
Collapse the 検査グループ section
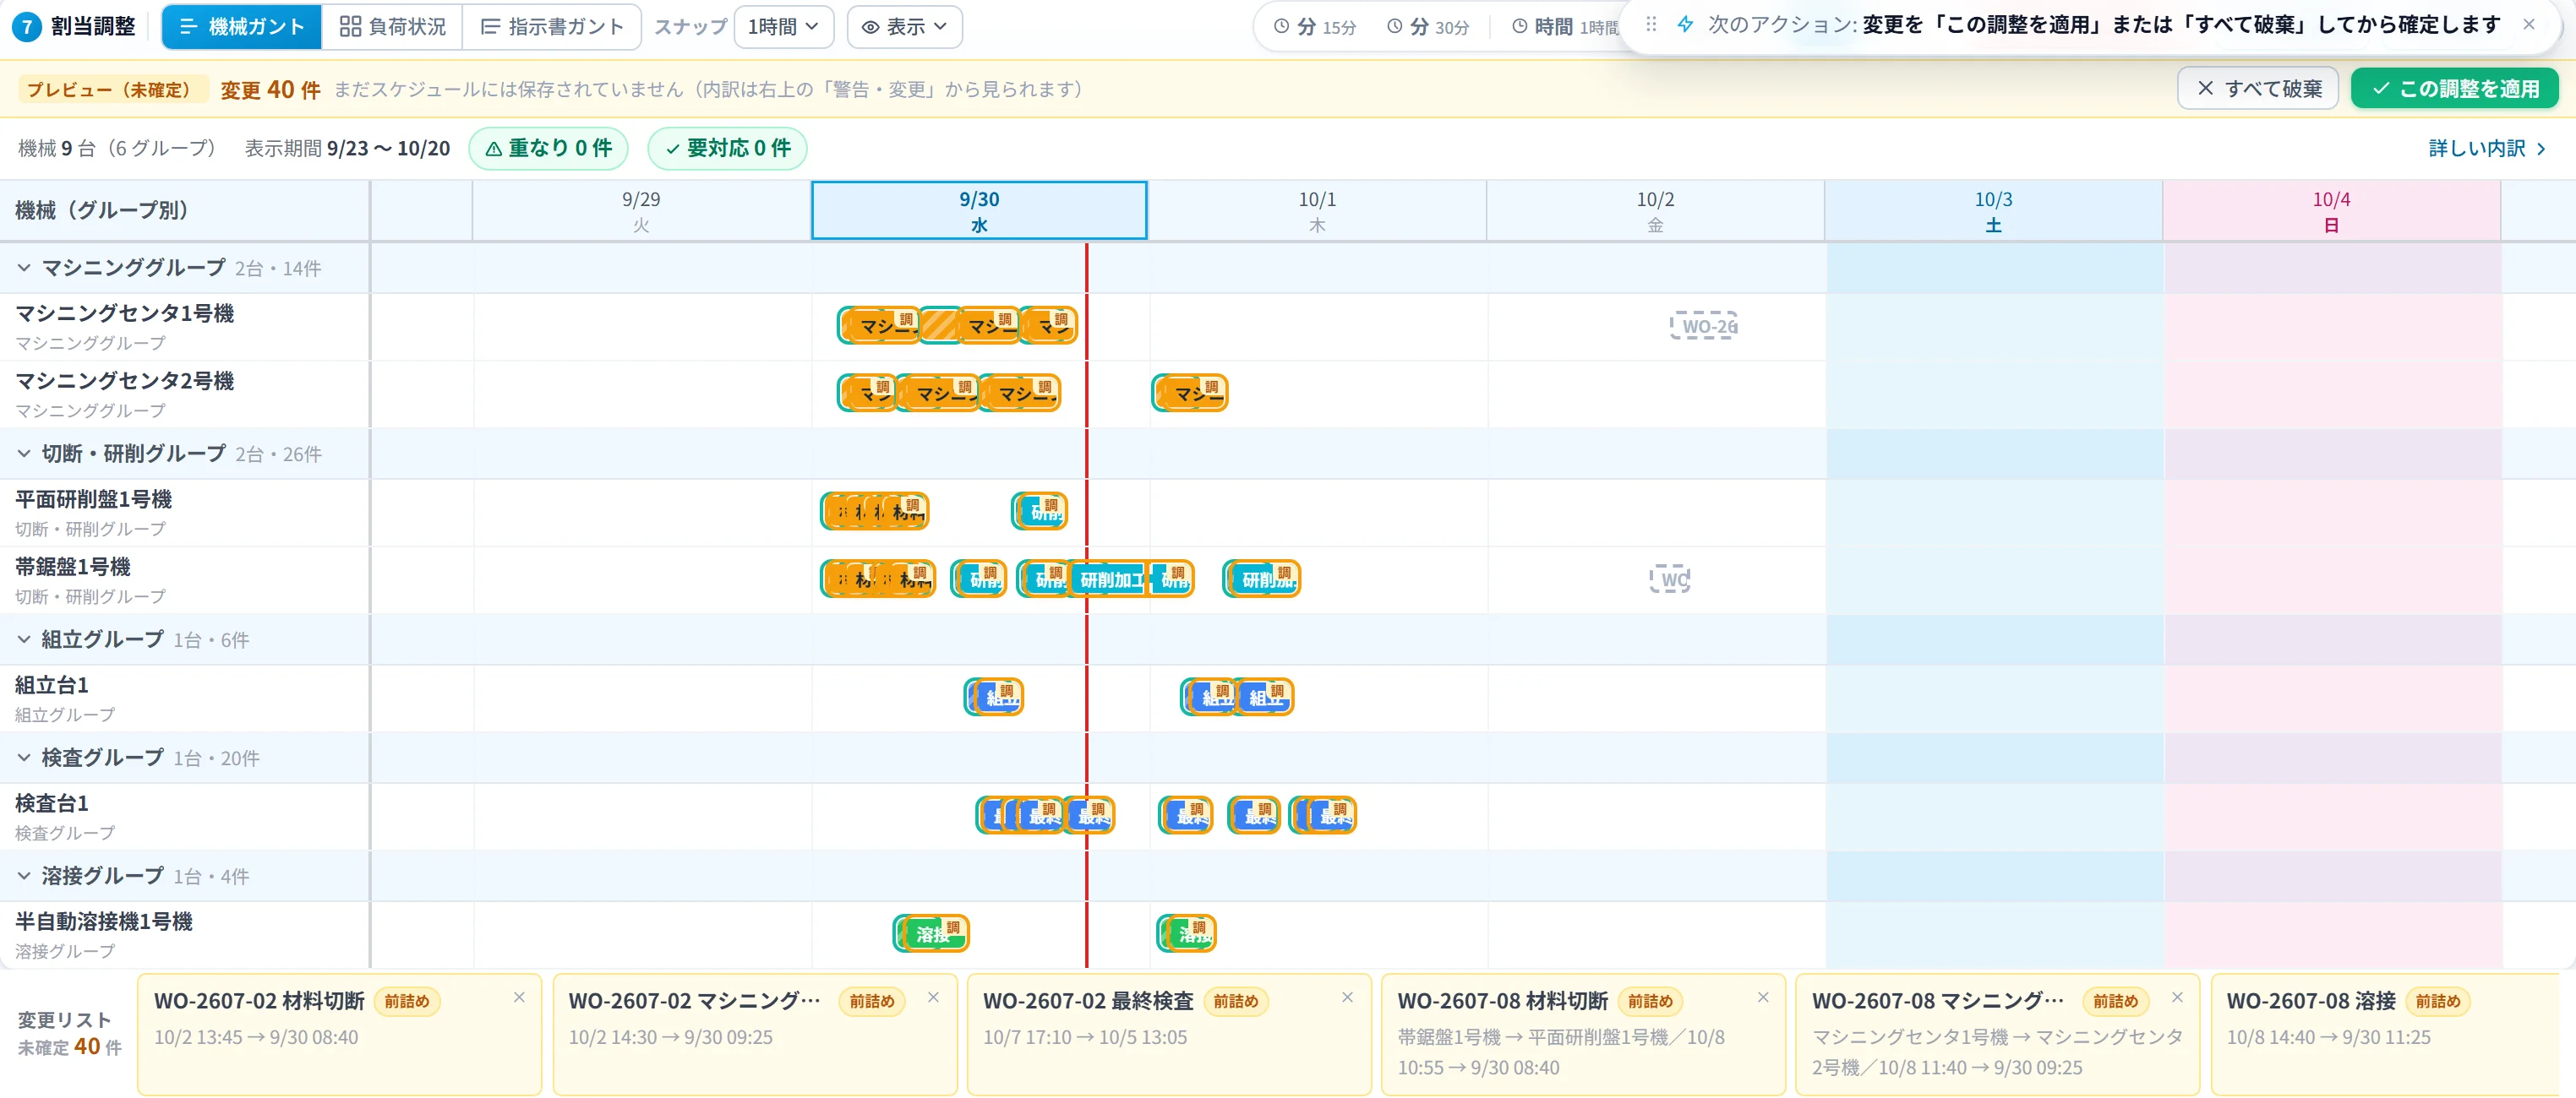[24, 758]
